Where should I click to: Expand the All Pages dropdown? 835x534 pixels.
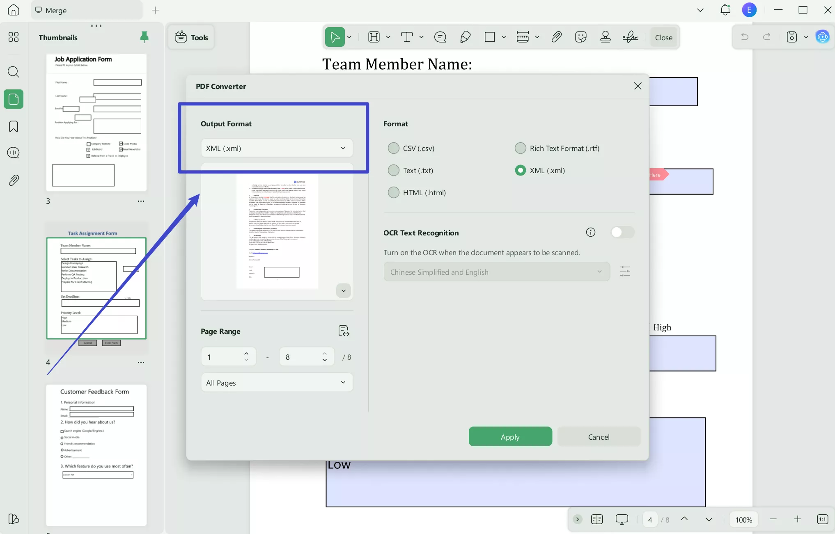pyautogui.click(x=277, y=382)
